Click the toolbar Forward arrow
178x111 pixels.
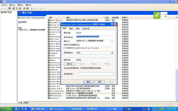pyautogui.click(x=5, y=8)
